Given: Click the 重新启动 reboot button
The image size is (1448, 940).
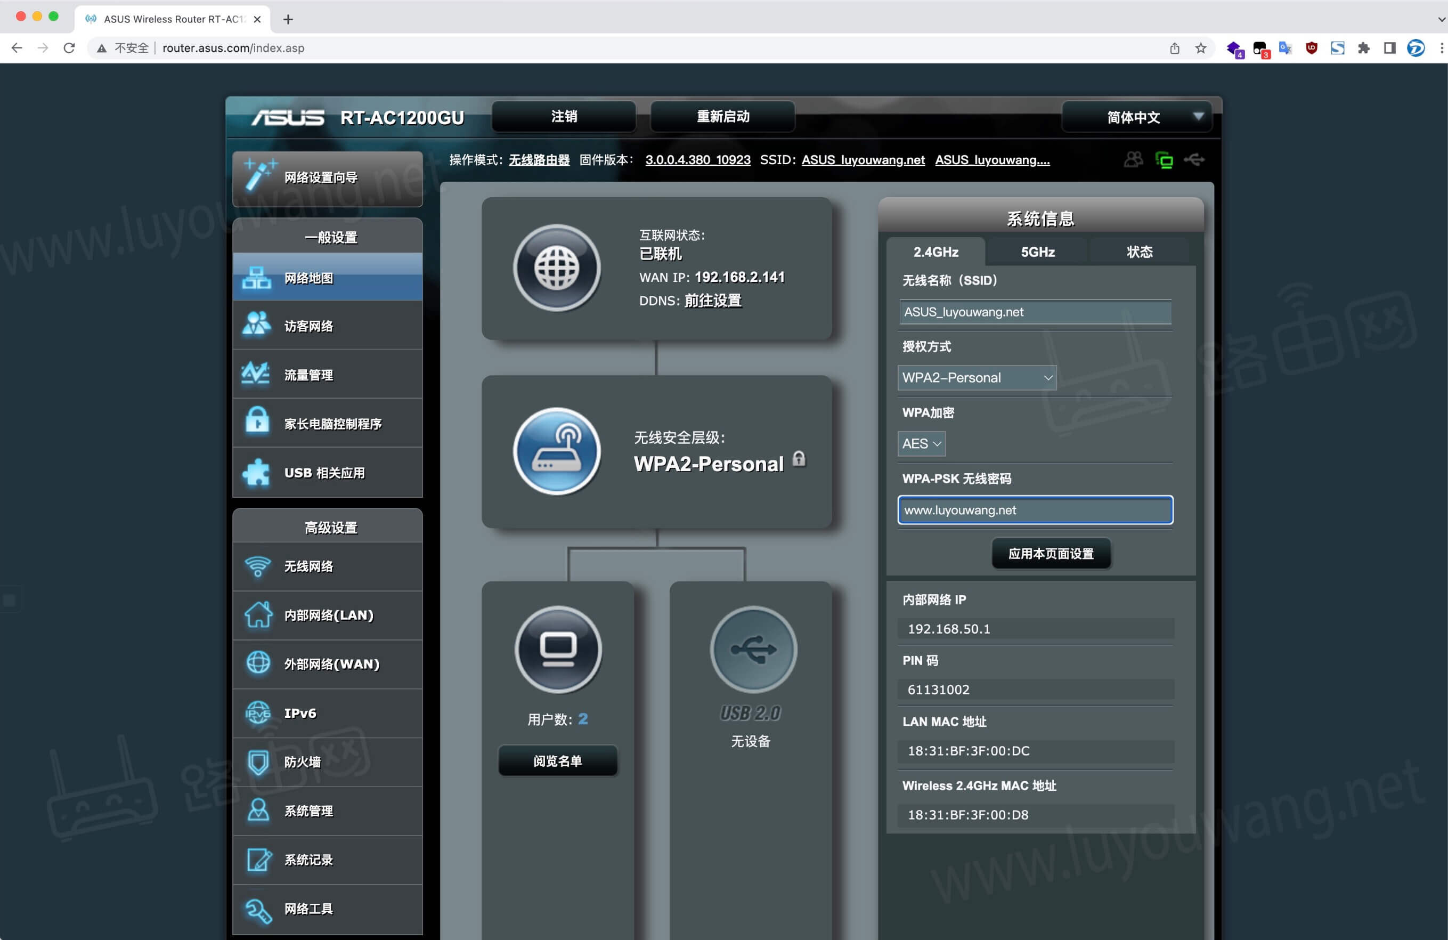Looking at the screenshot, I should click(722, 116).
